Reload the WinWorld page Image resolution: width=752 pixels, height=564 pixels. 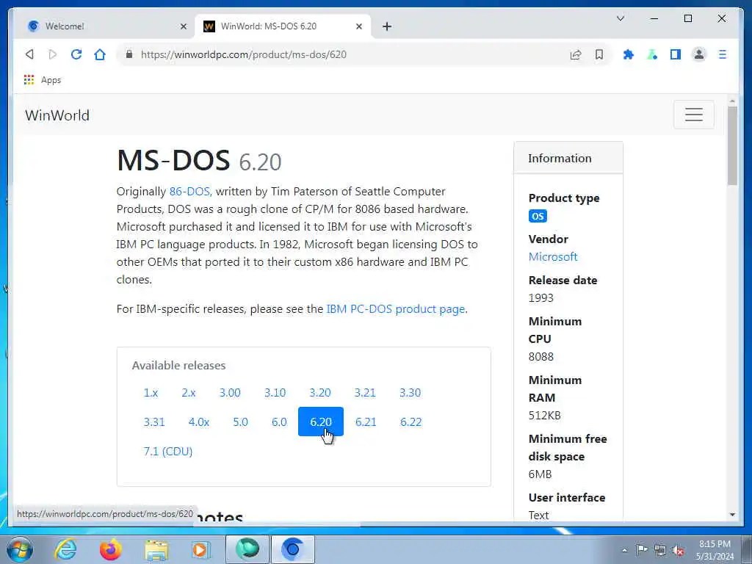[x=76, y=54]
